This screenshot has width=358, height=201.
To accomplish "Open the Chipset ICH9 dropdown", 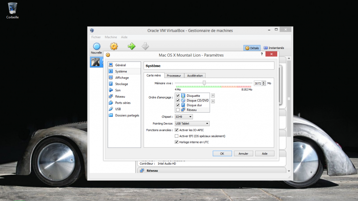I will point(184,117).
